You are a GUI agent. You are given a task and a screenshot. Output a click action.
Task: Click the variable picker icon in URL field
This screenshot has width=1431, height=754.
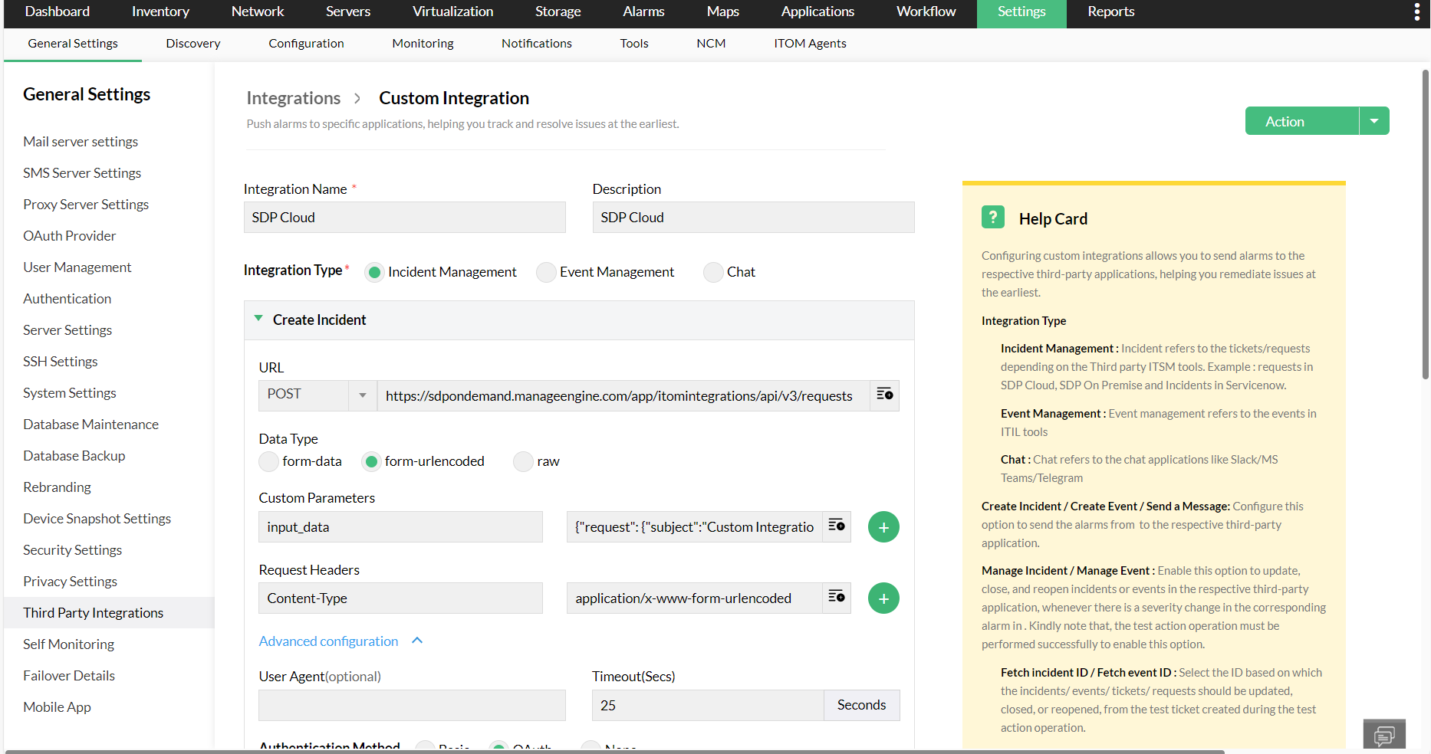click(x=884, y=395)
